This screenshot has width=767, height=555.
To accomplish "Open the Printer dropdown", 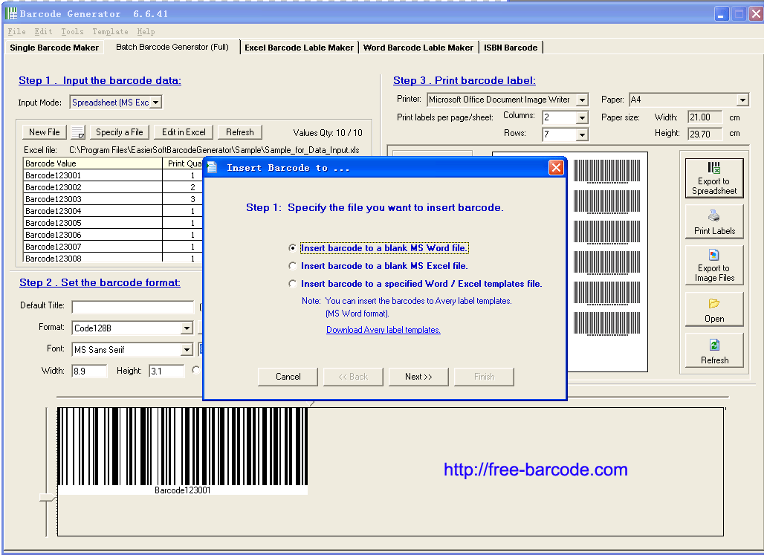I will 582,100.
